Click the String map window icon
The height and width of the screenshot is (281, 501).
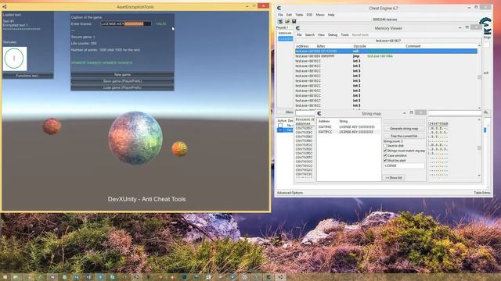[319, 113]
